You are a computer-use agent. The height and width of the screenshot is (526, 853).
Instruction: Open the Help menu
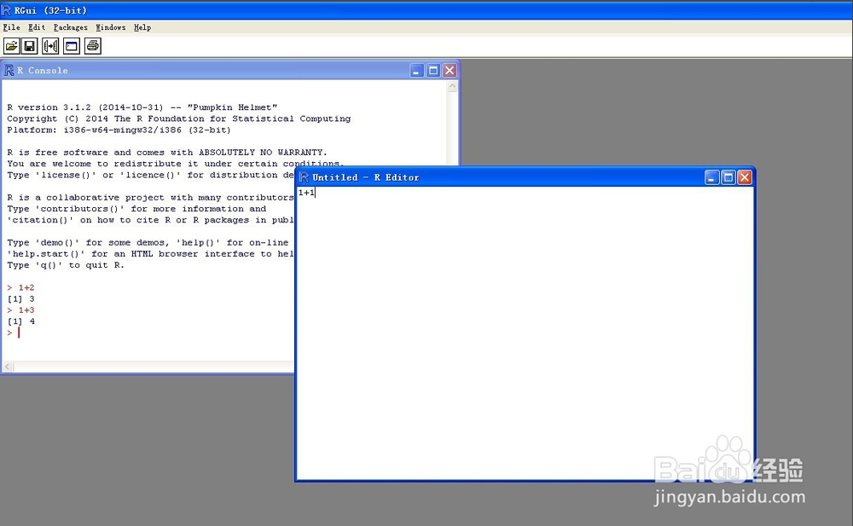[x=142, y=27]
